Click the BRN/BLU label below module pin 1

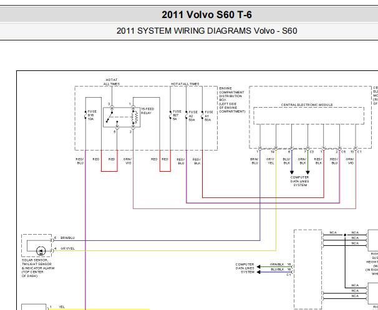tap(254, 161)
